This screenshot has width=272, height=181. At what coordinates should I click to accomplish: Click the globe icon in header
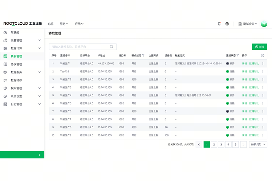tap(227, 24)
